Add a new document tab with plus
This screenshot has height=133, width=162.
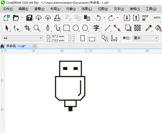pos(35,46)
